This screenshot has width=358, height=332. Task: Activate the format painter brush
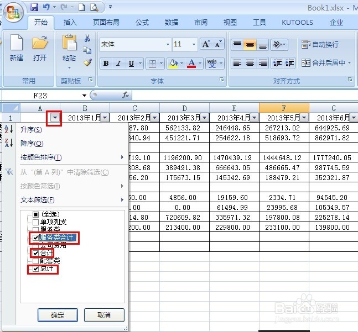pyautogui.click(x=87, y=62)
